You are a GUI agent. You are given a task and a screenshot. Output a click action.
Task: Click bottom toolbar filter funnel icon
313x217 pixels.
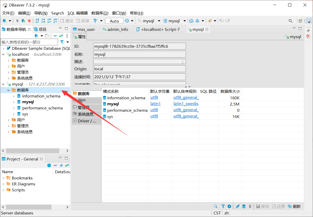[x=223, y=206]
